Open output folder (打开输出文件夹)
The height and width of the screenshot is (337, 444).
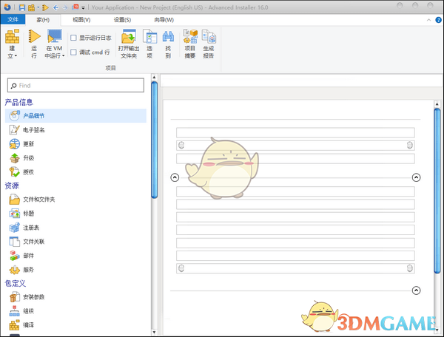129,44
